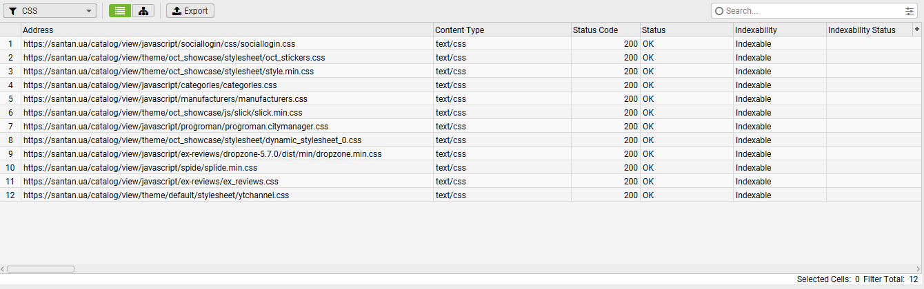The width and height of the screenshot is (924, 289).
Task: Open search filter options sliders icon
Action: (x=909, y=11)
